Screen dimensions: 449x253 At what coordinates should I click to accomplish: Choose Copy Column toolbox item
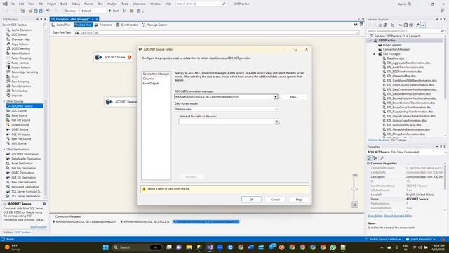coord(20,44)
